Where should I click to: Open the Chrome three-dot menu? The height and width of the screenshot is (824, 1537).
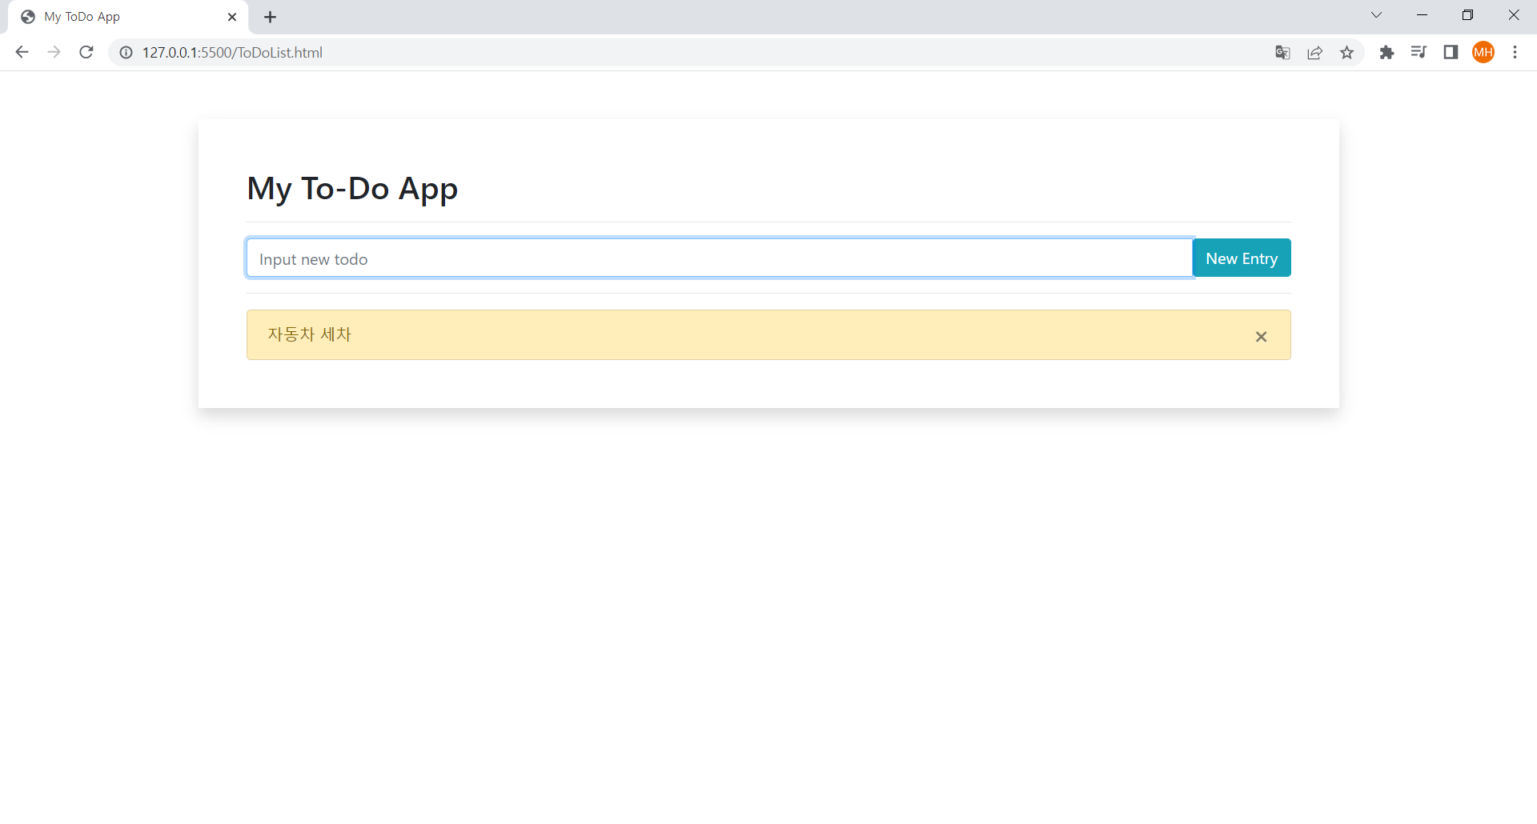click(x=1515, y=52)
